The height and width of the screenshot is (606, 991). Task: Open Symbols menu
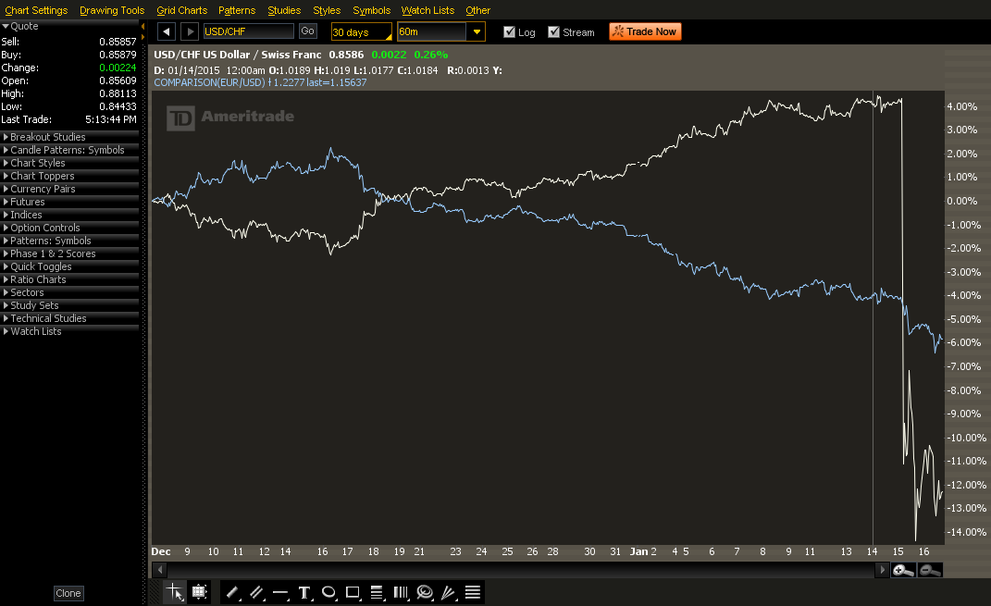pyautogui.click(x=372, y=10)
